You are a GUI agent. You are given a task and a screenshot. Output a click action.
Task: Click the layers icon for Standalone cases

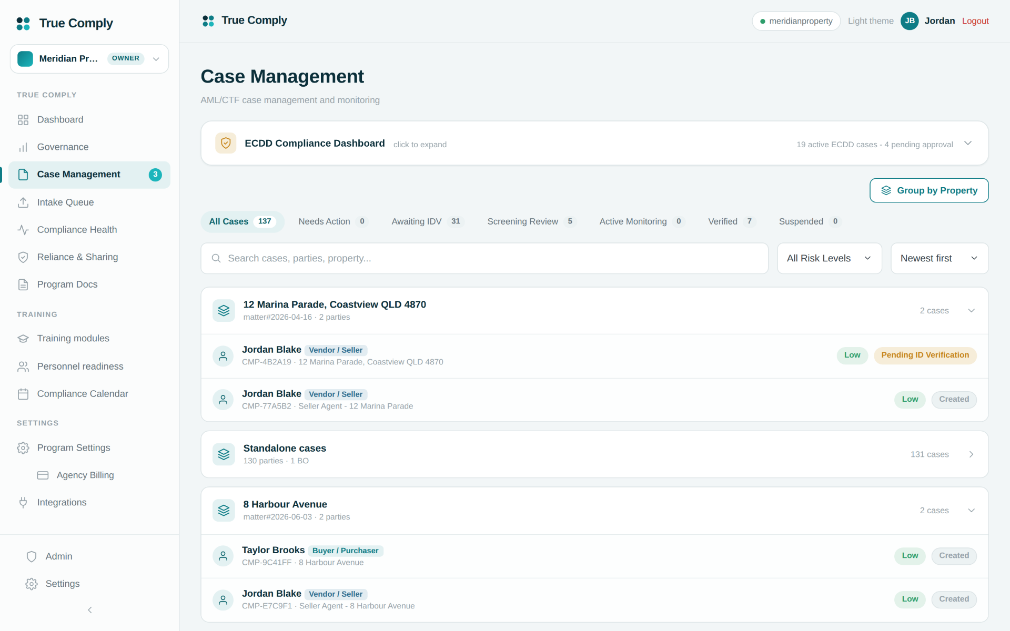224,454
